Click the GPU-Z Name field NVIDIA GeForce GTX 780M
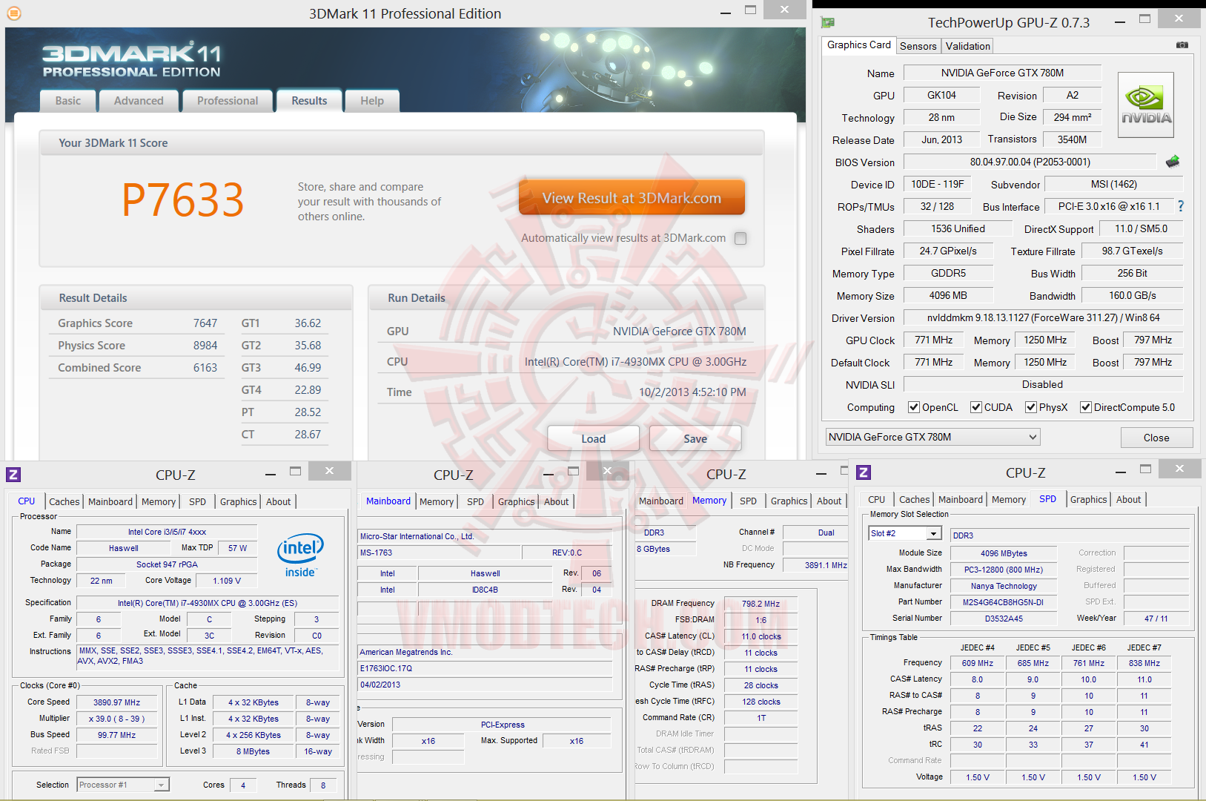The width and height of the screenshot is (1206, 801). click(x=1002, y=73)
